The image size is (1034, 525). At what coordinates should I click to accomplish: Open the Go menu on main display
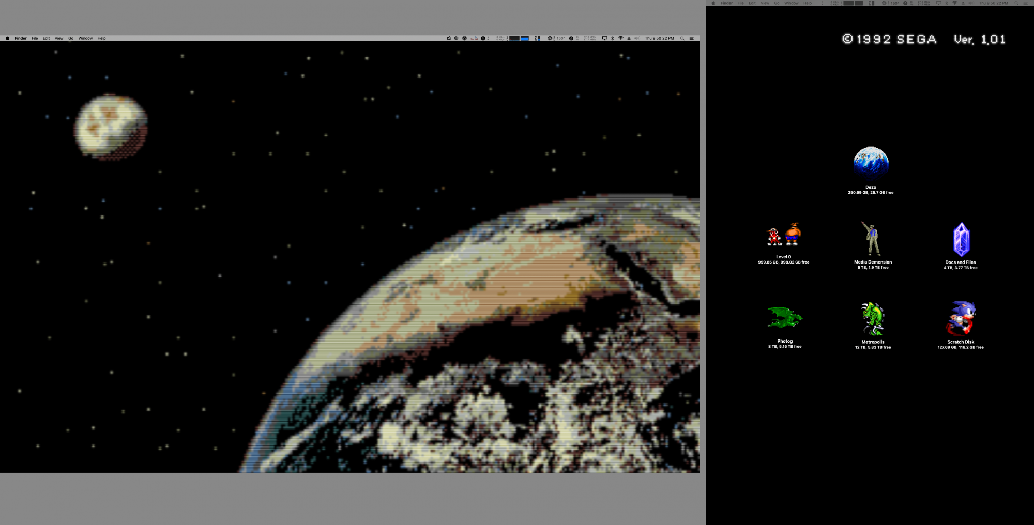[x=71, y=38]
